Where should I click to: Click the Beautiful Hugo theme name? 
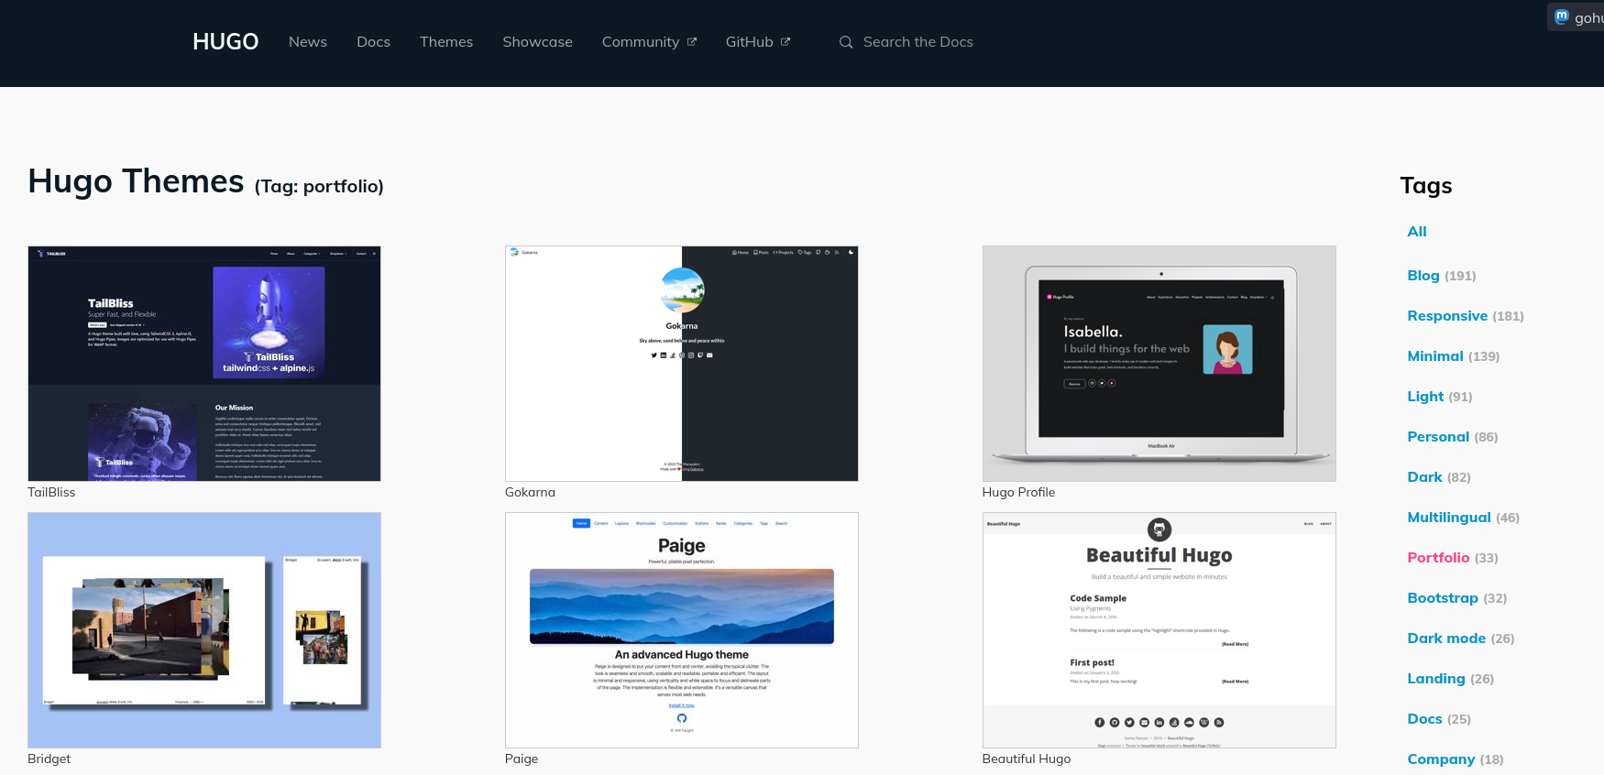pos(1027,759)
